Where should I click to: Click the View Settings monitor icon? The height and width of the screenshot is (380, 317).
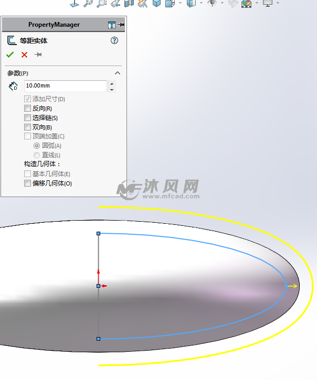click(x=268, y=3)
